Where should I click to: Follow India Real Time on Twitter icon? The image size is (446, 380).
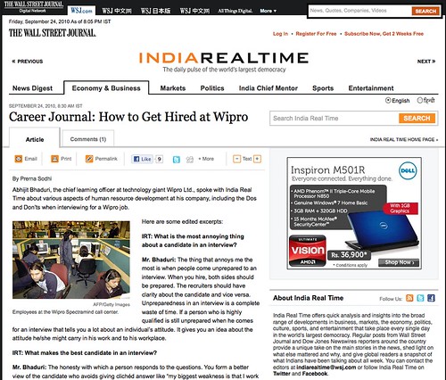click(x=420, y=298)
